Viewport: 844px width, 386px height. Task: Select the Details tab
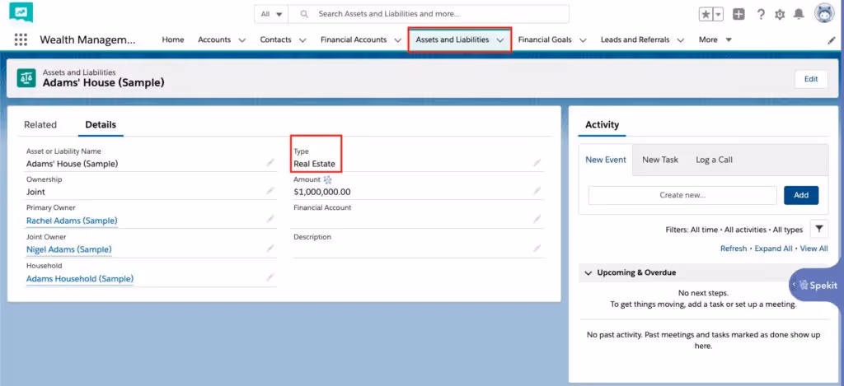[x=101, y=125]
